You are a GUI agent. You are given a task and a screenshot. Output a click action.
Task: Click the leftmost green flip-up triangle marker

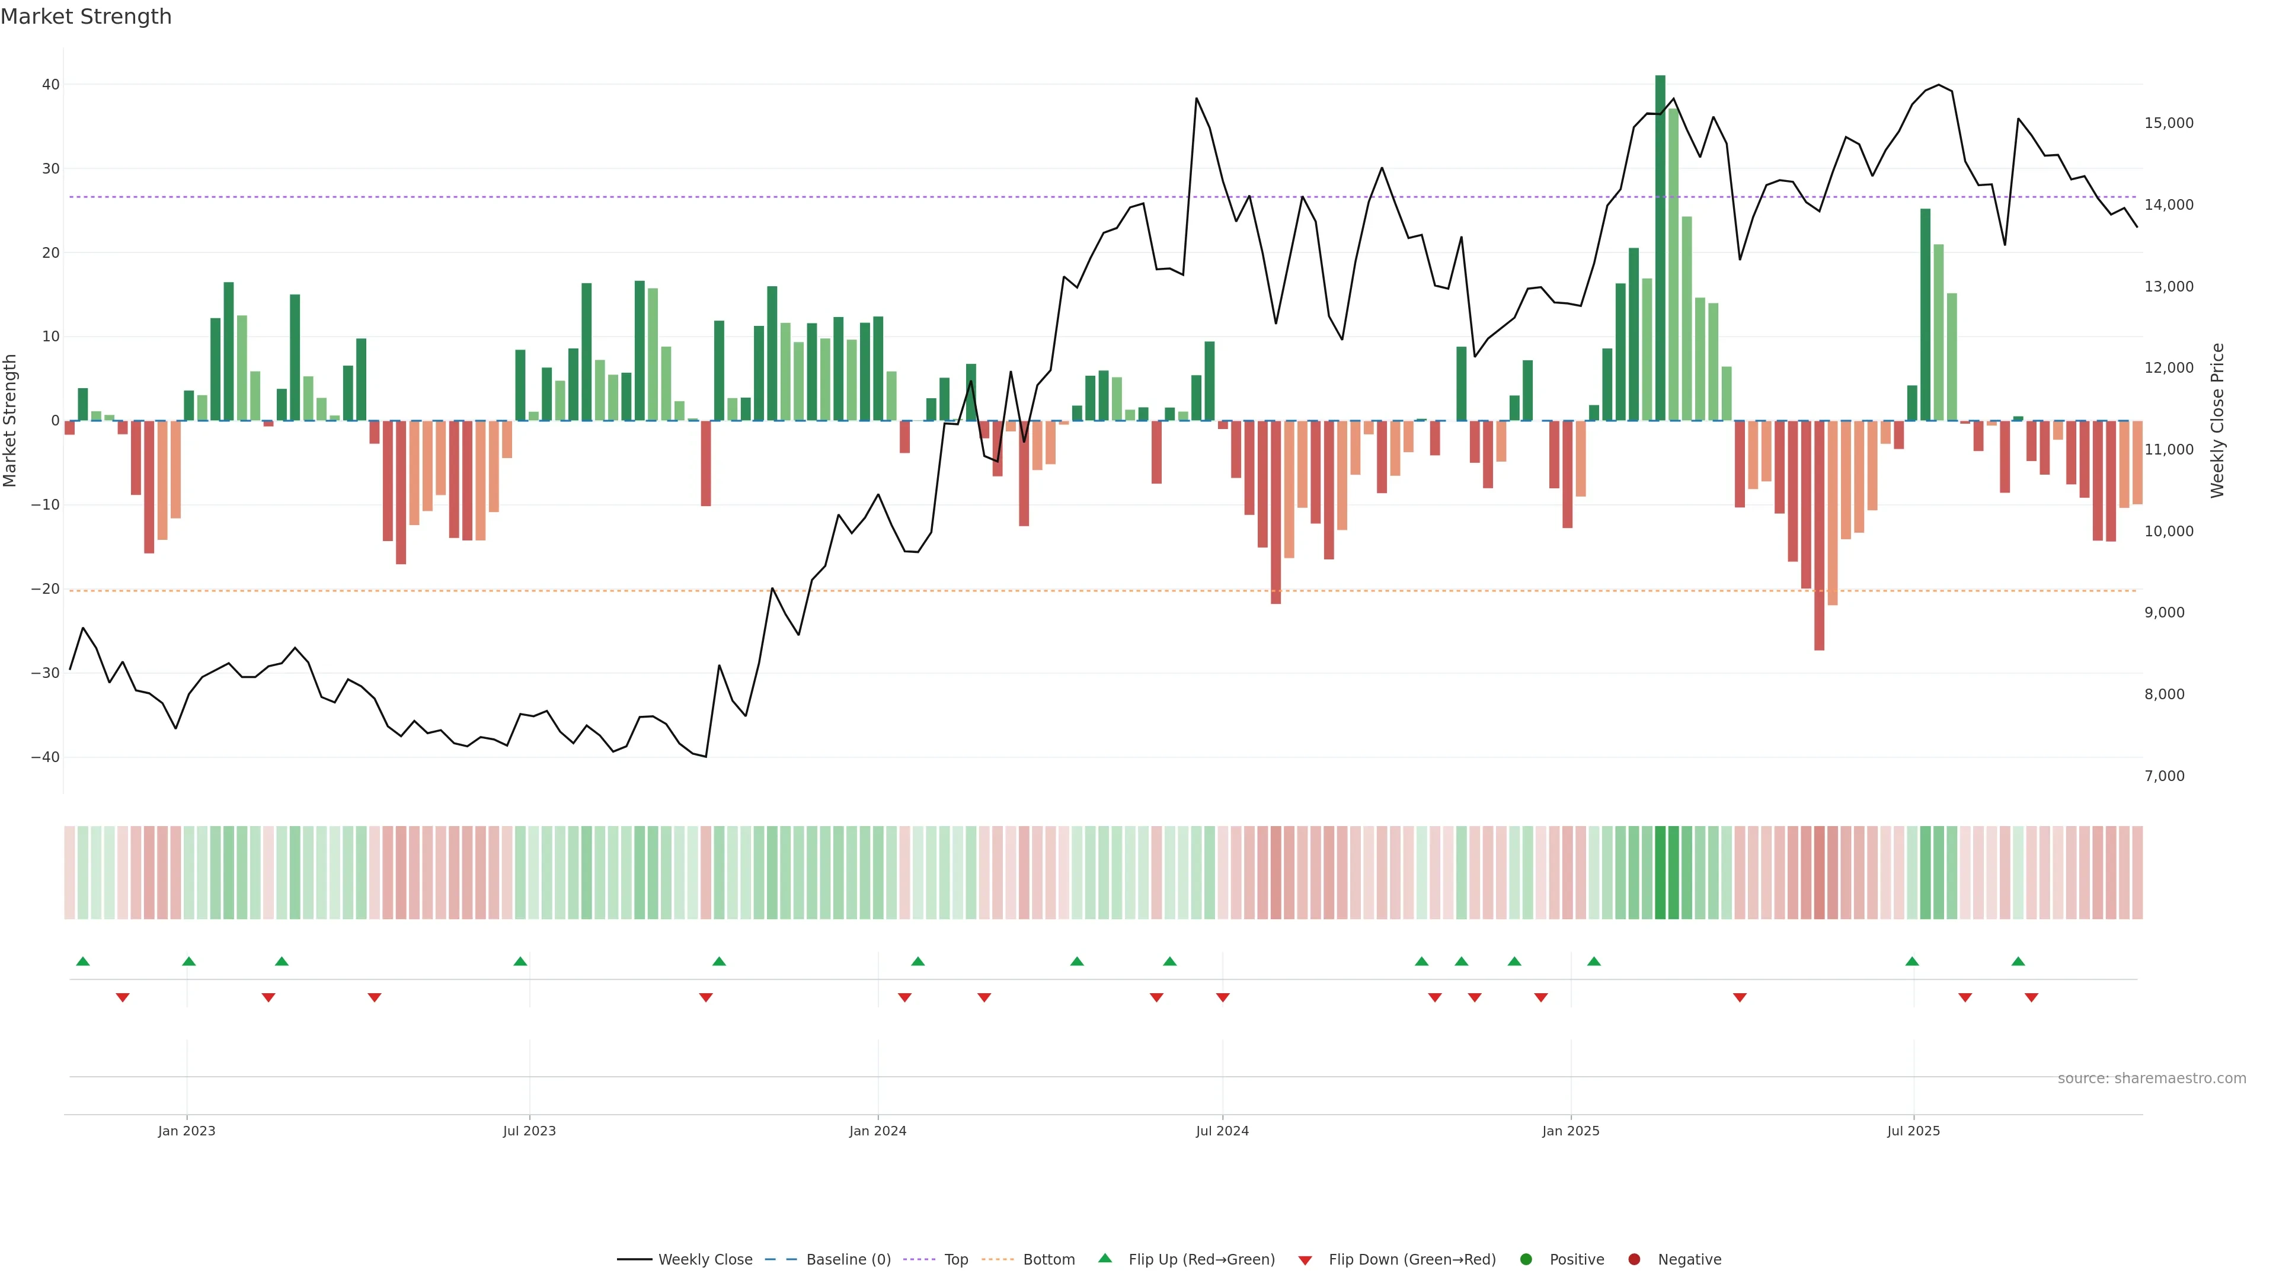[83, 961]
